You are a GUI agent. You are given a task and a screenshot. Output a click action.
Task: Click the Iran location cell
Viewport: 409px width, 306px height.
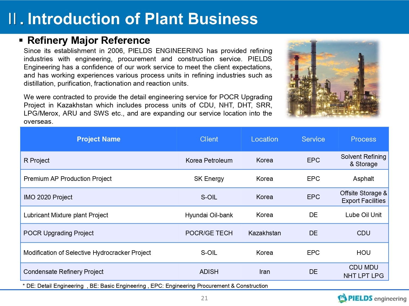point(264,272)
